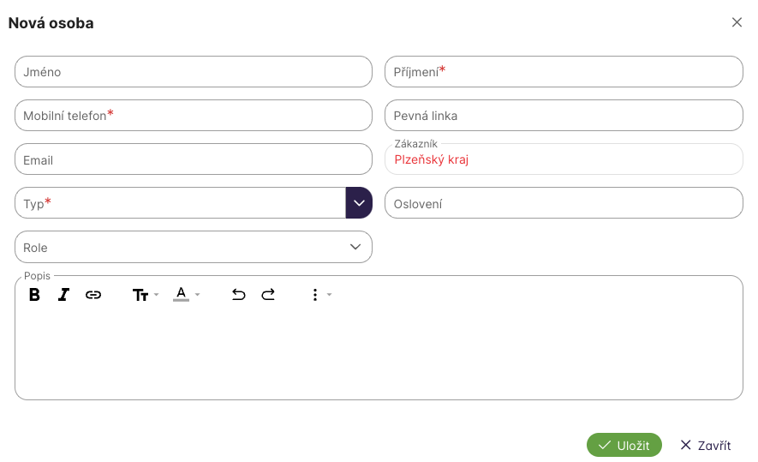
Task: Expand the Typ dropdown arrow
Action: coord(359,203)
